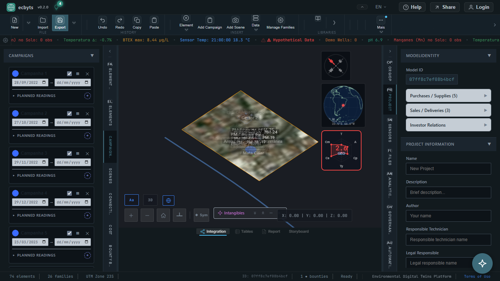Toggle Campanha 5 visibility checkbox
Image resolution: width=500 pixels, height=281 pixels.
[x=69, y=233]
